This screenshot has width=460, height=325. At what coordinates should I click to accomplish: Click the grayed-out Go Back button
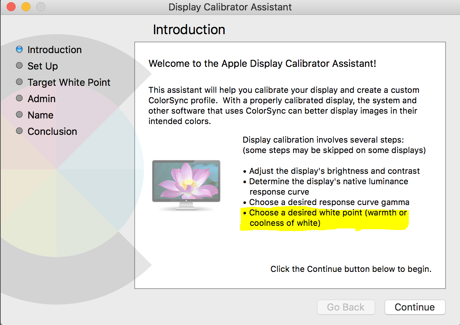(x=346, y=307)
